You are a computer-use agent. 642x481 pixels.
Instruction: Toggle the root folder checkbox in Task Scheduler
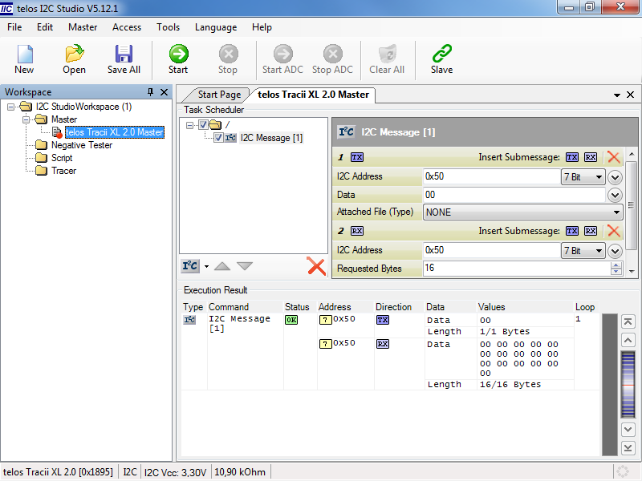204,125
